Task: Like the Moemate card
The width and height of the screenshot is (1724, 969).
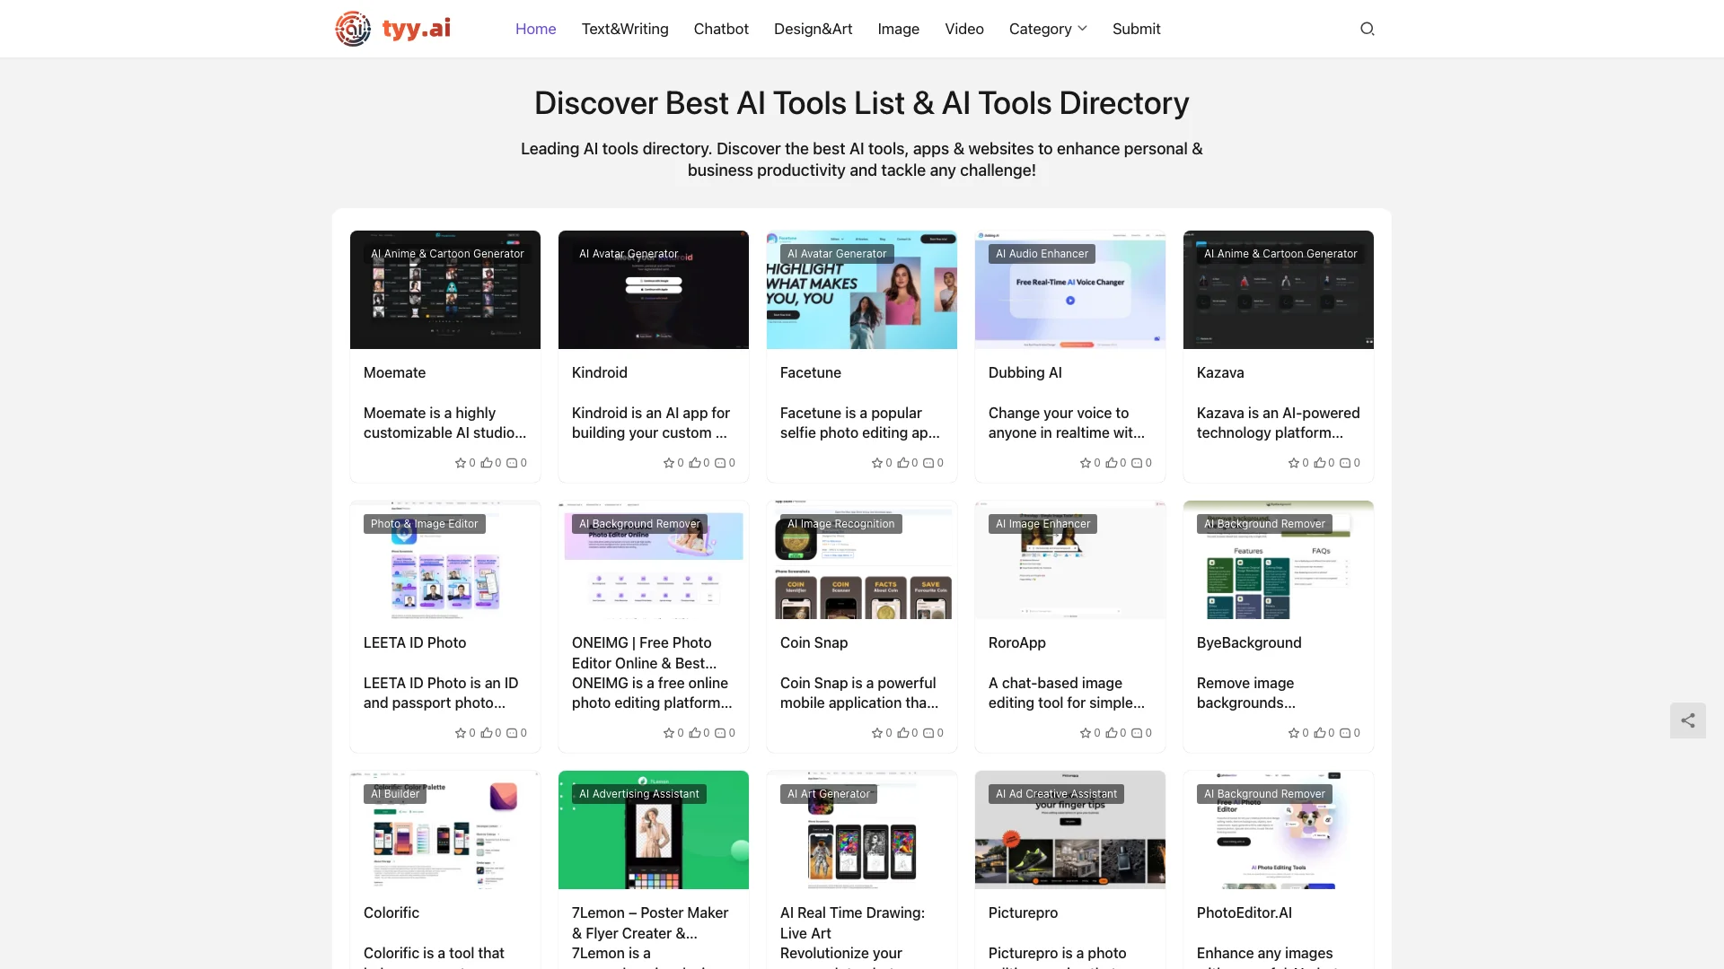Action: pos(486,463)
